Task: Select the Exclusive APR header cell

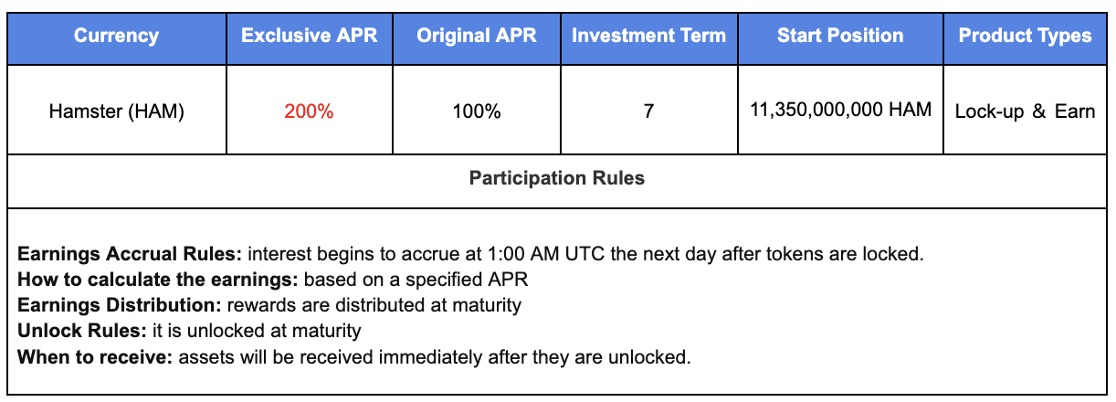Action: tap(309, 37)
